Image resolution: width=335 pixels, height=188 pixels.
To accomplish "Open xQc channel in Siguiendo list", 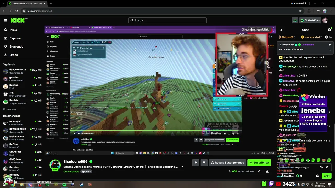I will 22,94.
